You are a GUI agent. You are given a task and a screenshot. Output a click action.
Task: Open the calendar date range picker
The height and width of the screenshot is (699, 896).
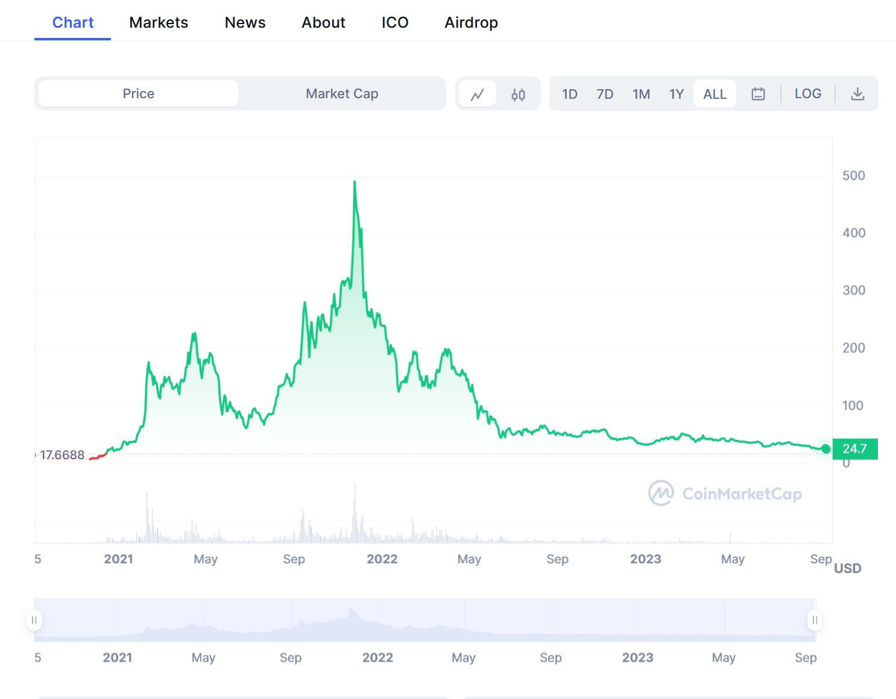pyautogui.click(x=758, y=94)
